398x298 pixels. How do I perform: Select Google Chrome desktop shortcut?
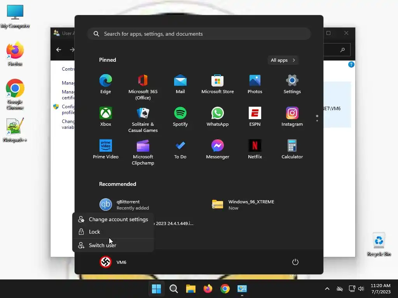(15, 94)
